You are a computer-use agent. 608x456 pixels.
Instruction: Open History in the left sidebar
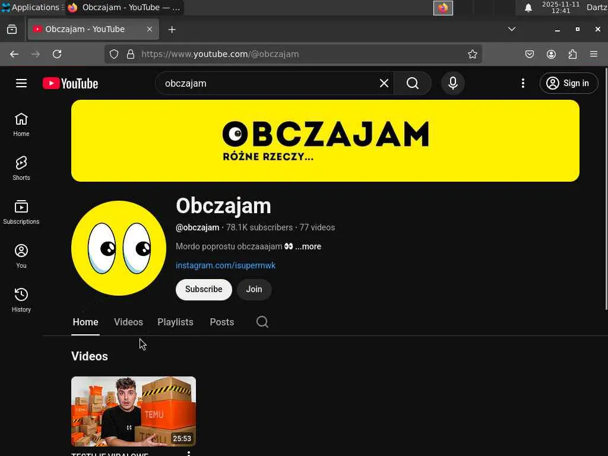click(21, 300)
